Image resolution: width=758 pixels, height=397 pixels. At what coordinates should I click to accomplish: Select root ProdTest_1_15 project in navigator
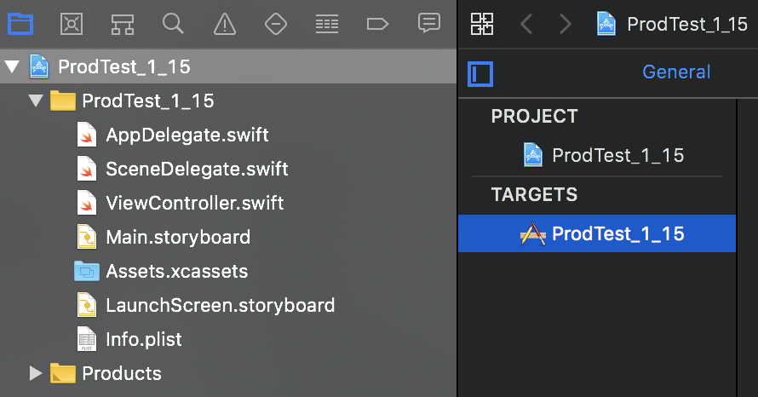(x=228, y=66)
